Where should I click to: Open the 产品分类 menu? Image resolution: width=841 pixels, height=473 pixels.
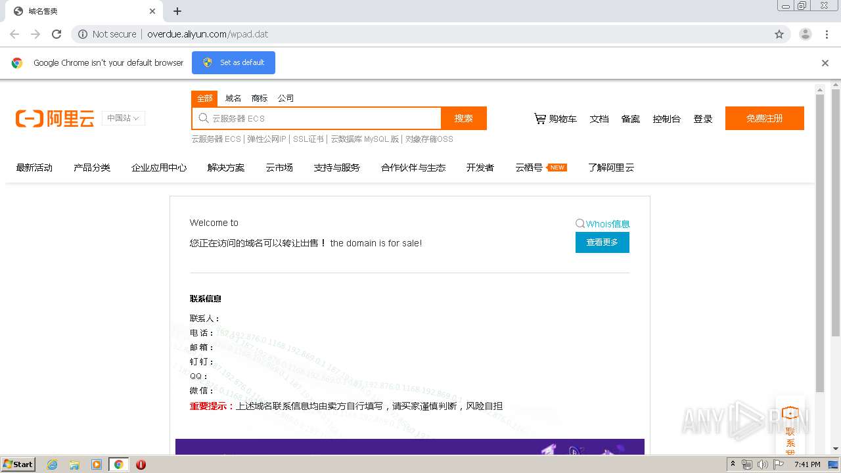coord(92,168)
